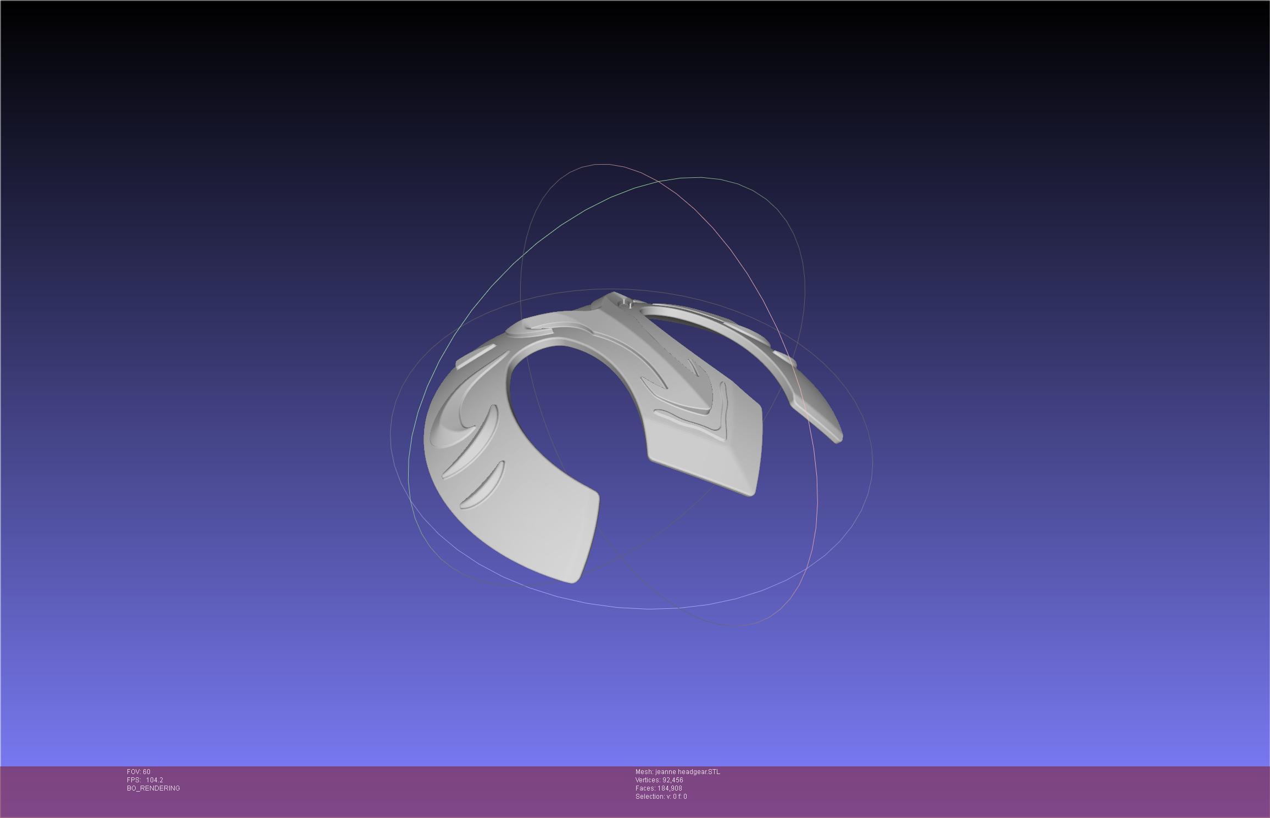Click the 'Selection: v: 0 f: 0' text
The height and width of the screenshot is (818, 1270).
[661, 796]
